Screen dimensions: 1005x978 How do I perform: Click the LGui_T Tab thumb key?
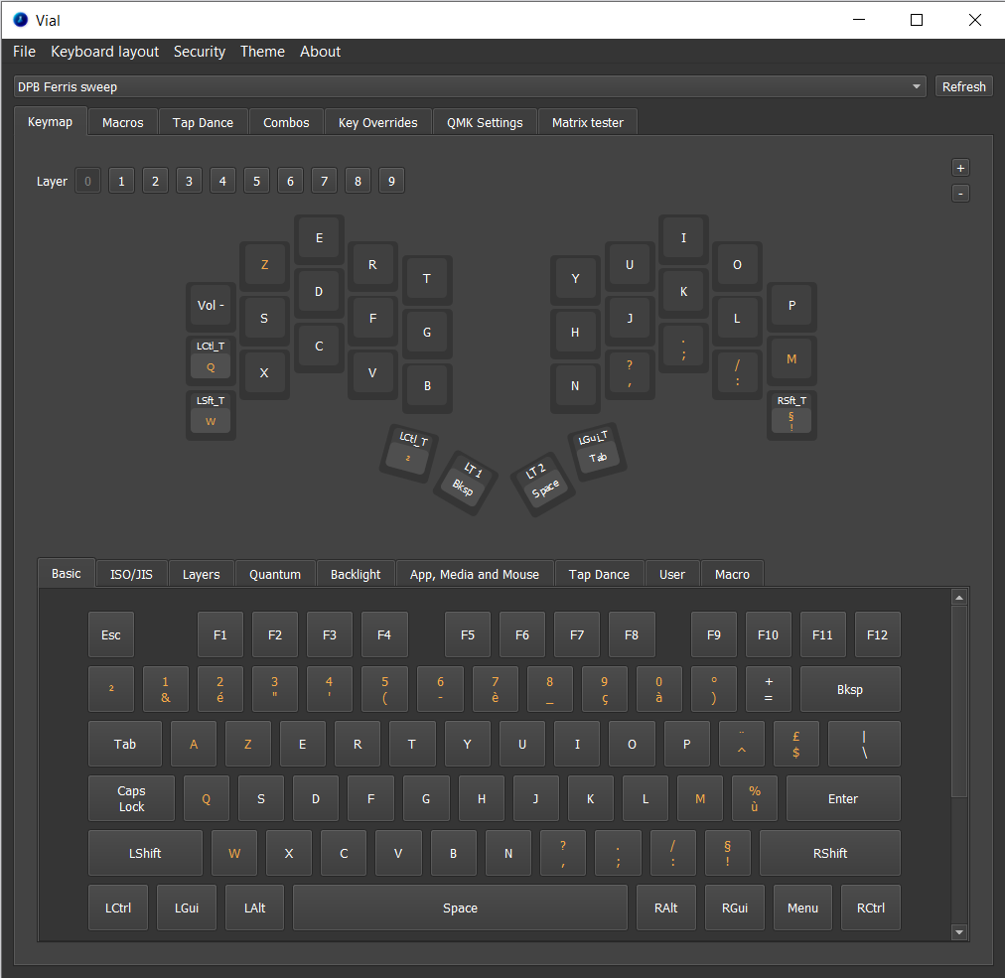click(596, 451)
